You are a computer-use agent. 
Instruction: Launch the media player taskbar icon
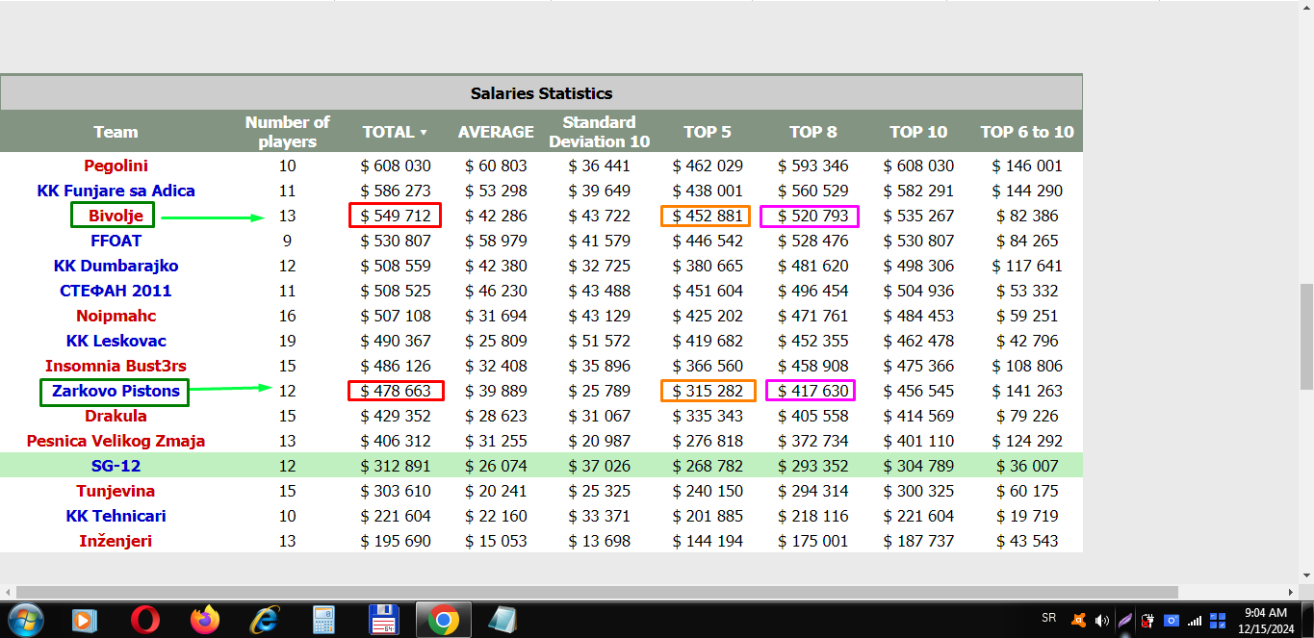click(85, 620)
